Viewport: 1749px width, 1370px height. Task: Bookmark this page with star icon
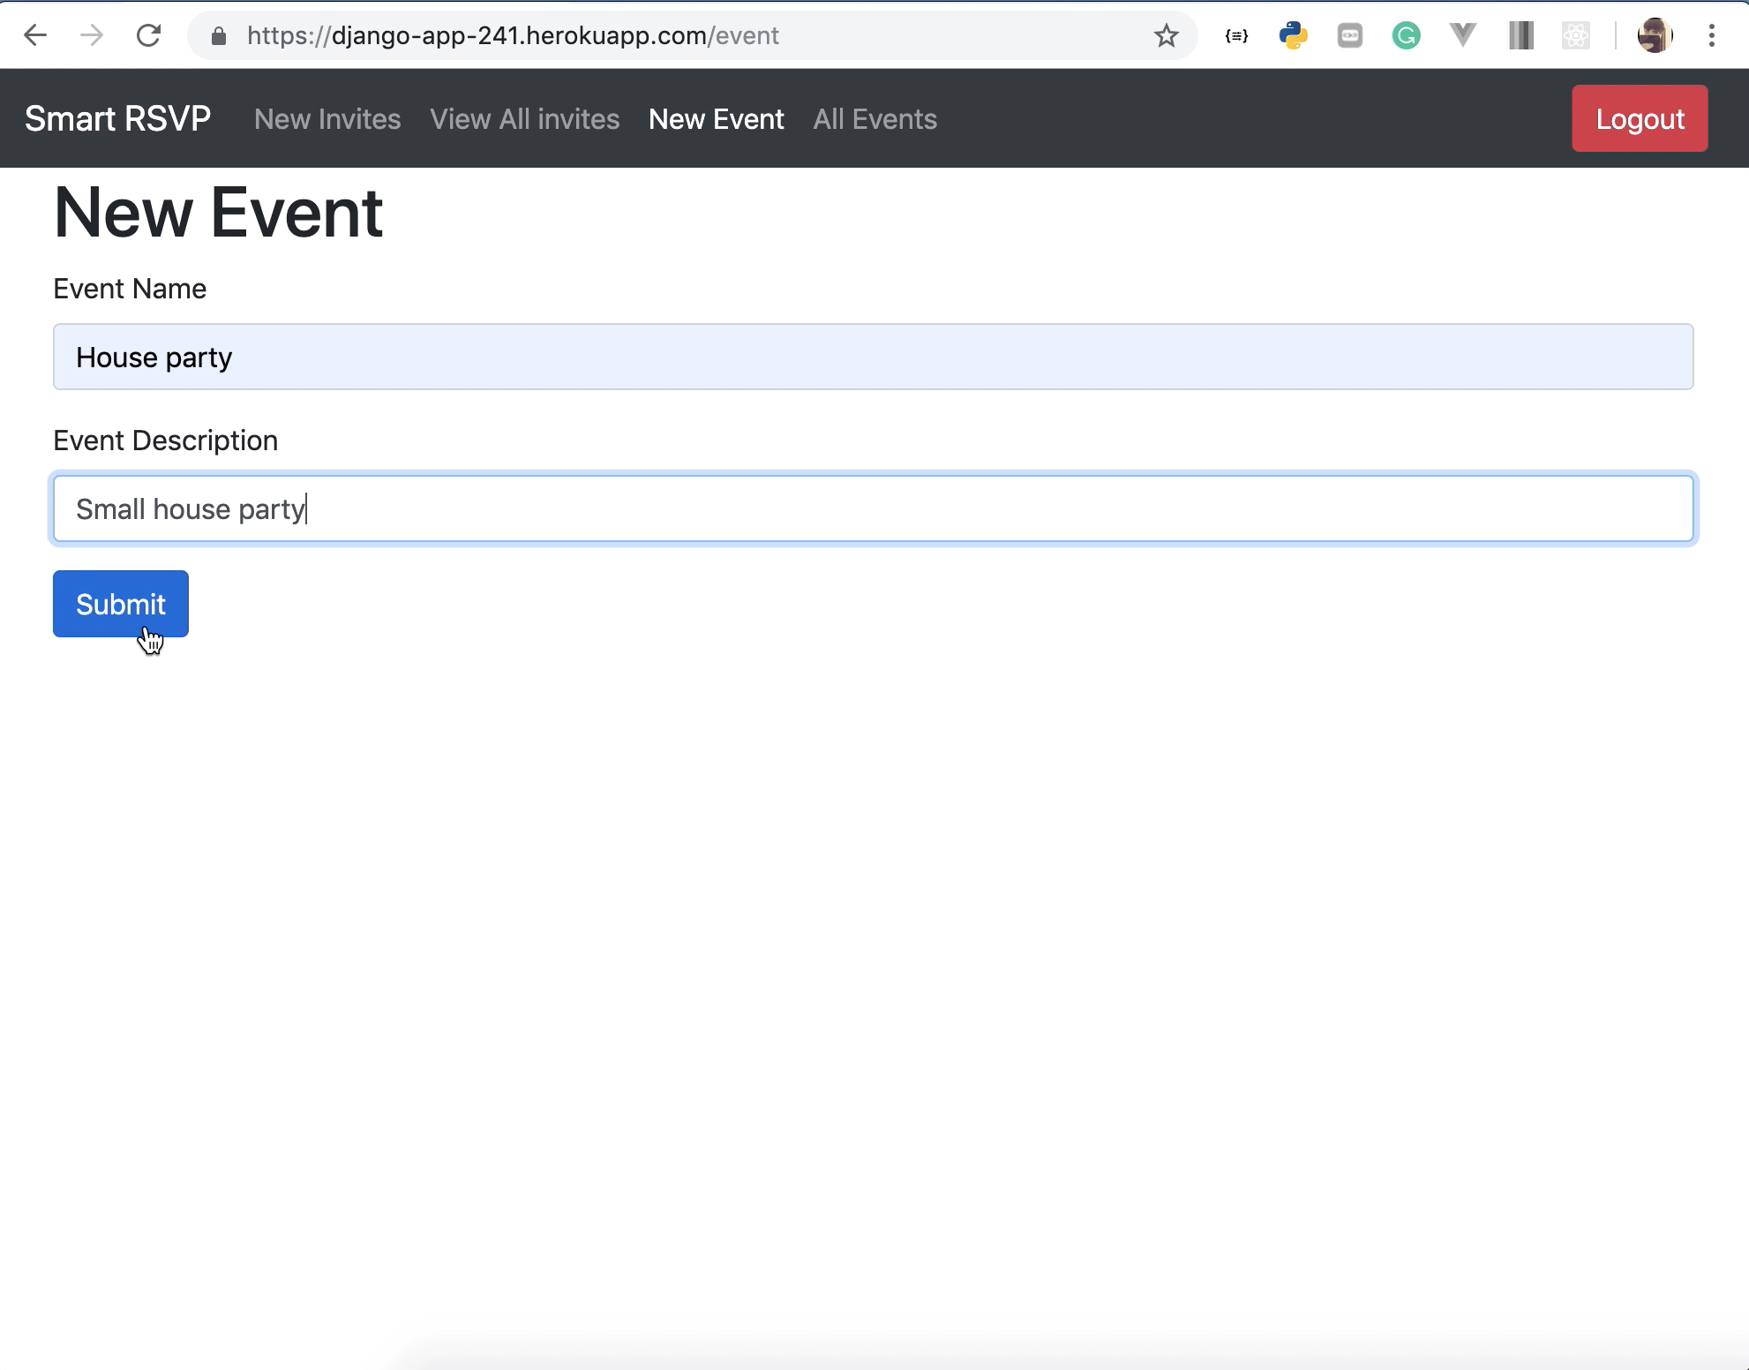(1166, 35)
